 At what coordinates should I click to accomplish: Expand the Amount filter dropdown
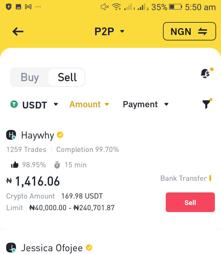(x=89, y=104)
